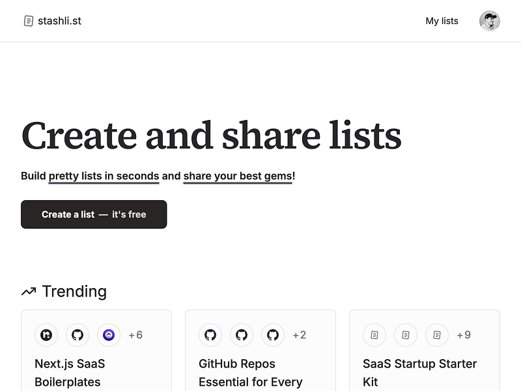Follow the 'pretty lists in seconds' underlined link

[x=104, y=176]
